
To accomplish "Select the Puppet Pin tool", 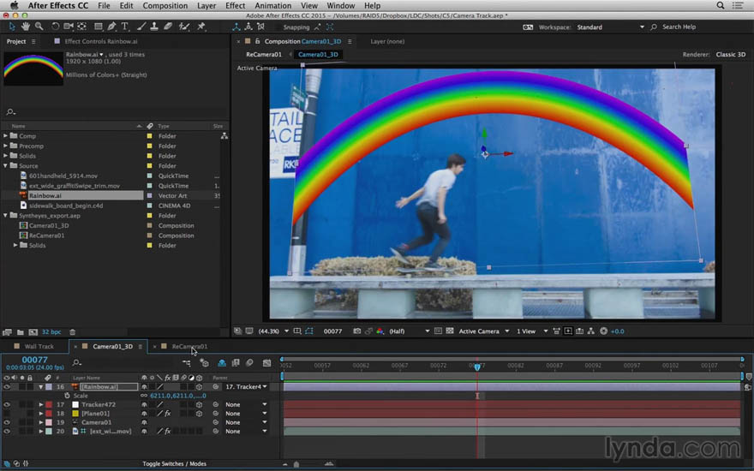I will (x=201, y=27).
